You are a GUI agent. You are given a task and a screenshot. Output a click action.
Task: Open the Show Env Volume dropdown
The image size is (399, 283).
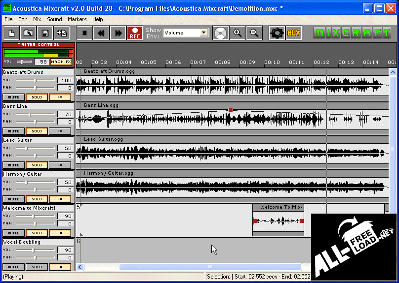[203, 33]
